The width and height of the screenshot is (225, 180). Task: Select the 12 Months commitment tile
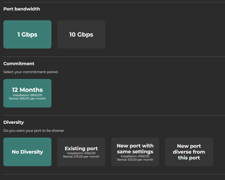[x=27, y=93]
